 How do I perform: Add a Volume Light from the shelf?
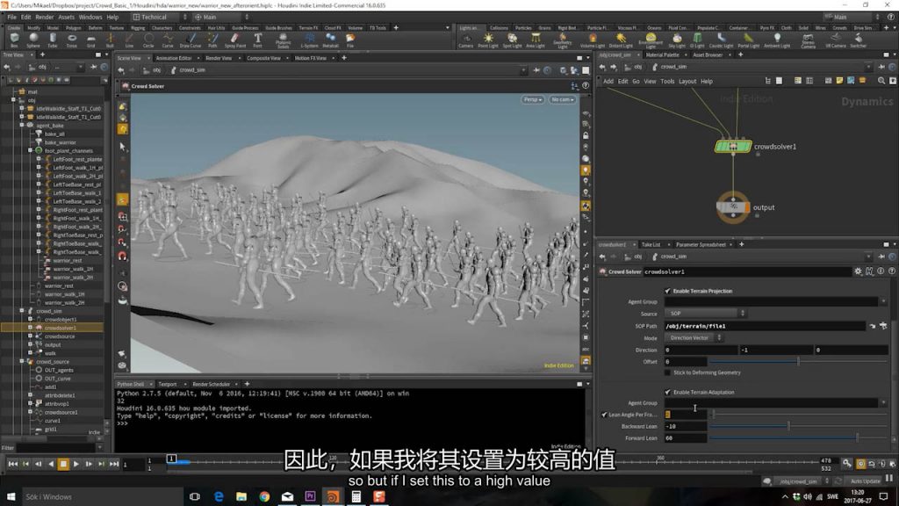(593, 40)
